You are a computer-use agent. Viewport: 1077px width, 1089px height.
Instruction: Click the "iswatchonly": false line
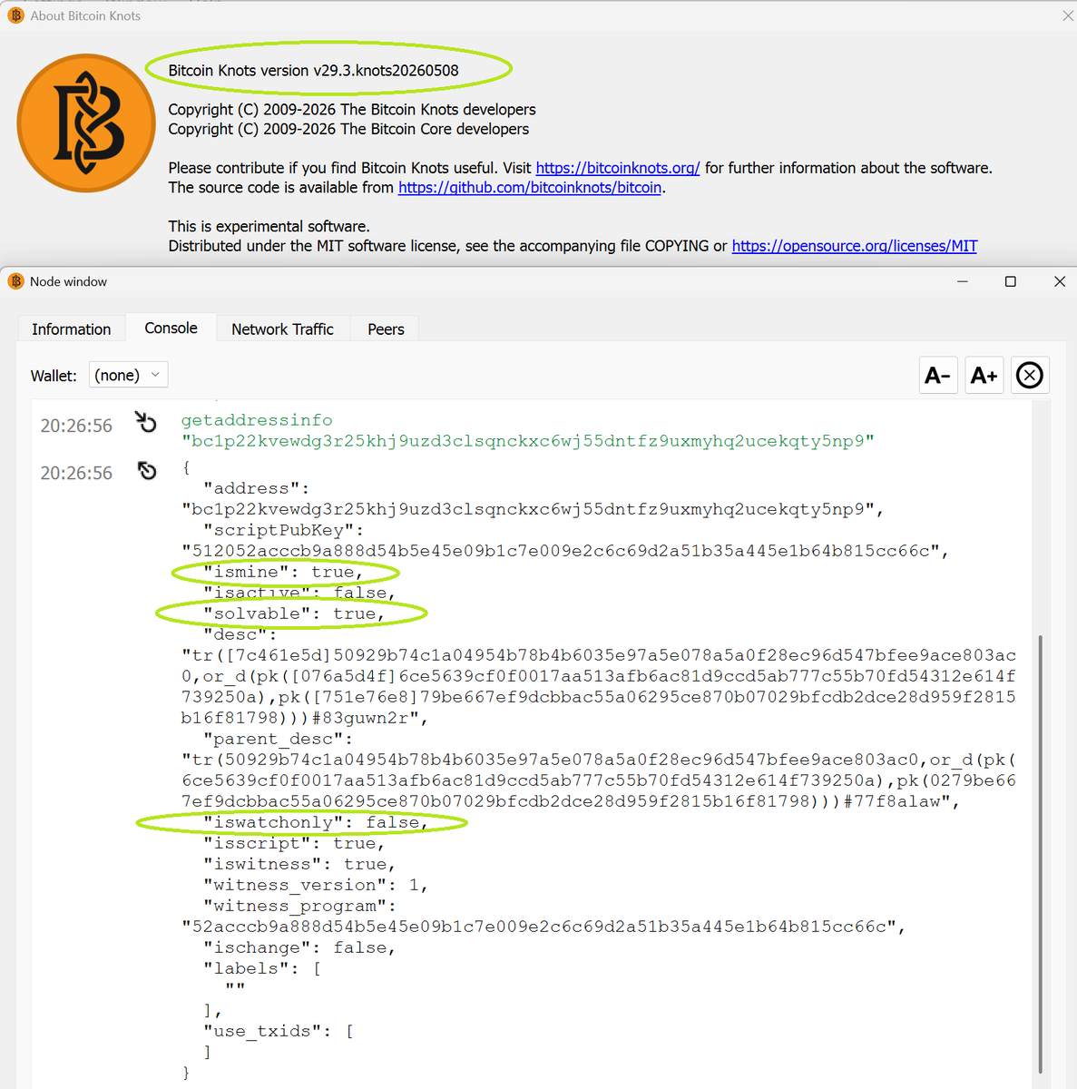click(316, 822)
